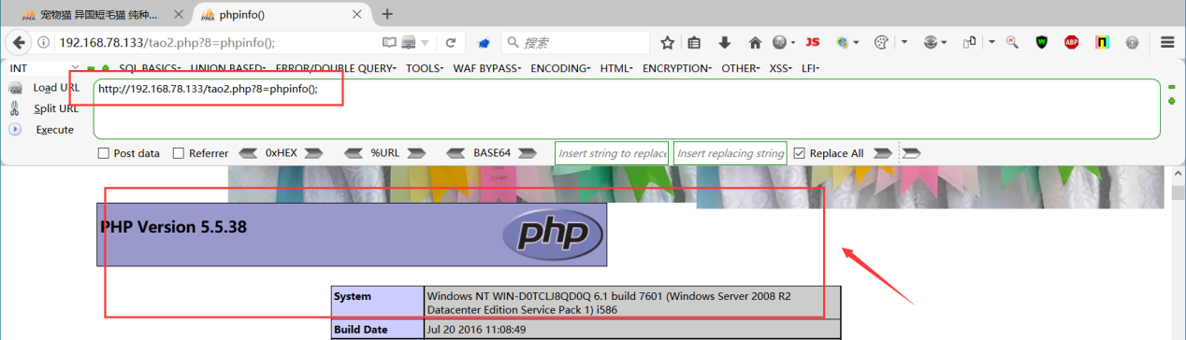This screenshot has height=340, width=1186.
Task: Expand the WAF BYPASS menu
Action: 487,68
